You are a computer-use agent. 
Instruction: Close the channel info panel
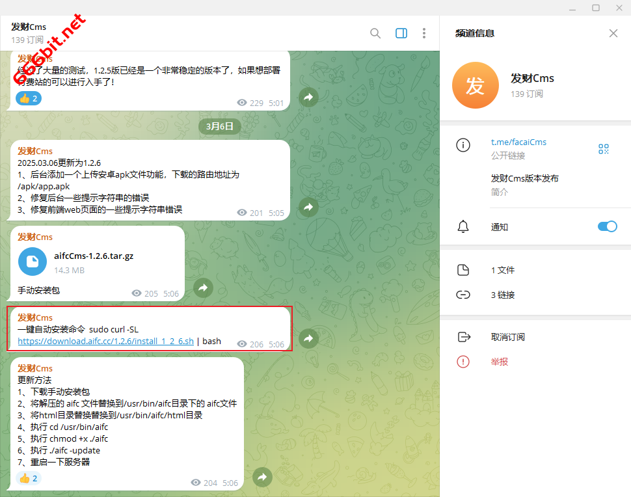tap(613, 33)
